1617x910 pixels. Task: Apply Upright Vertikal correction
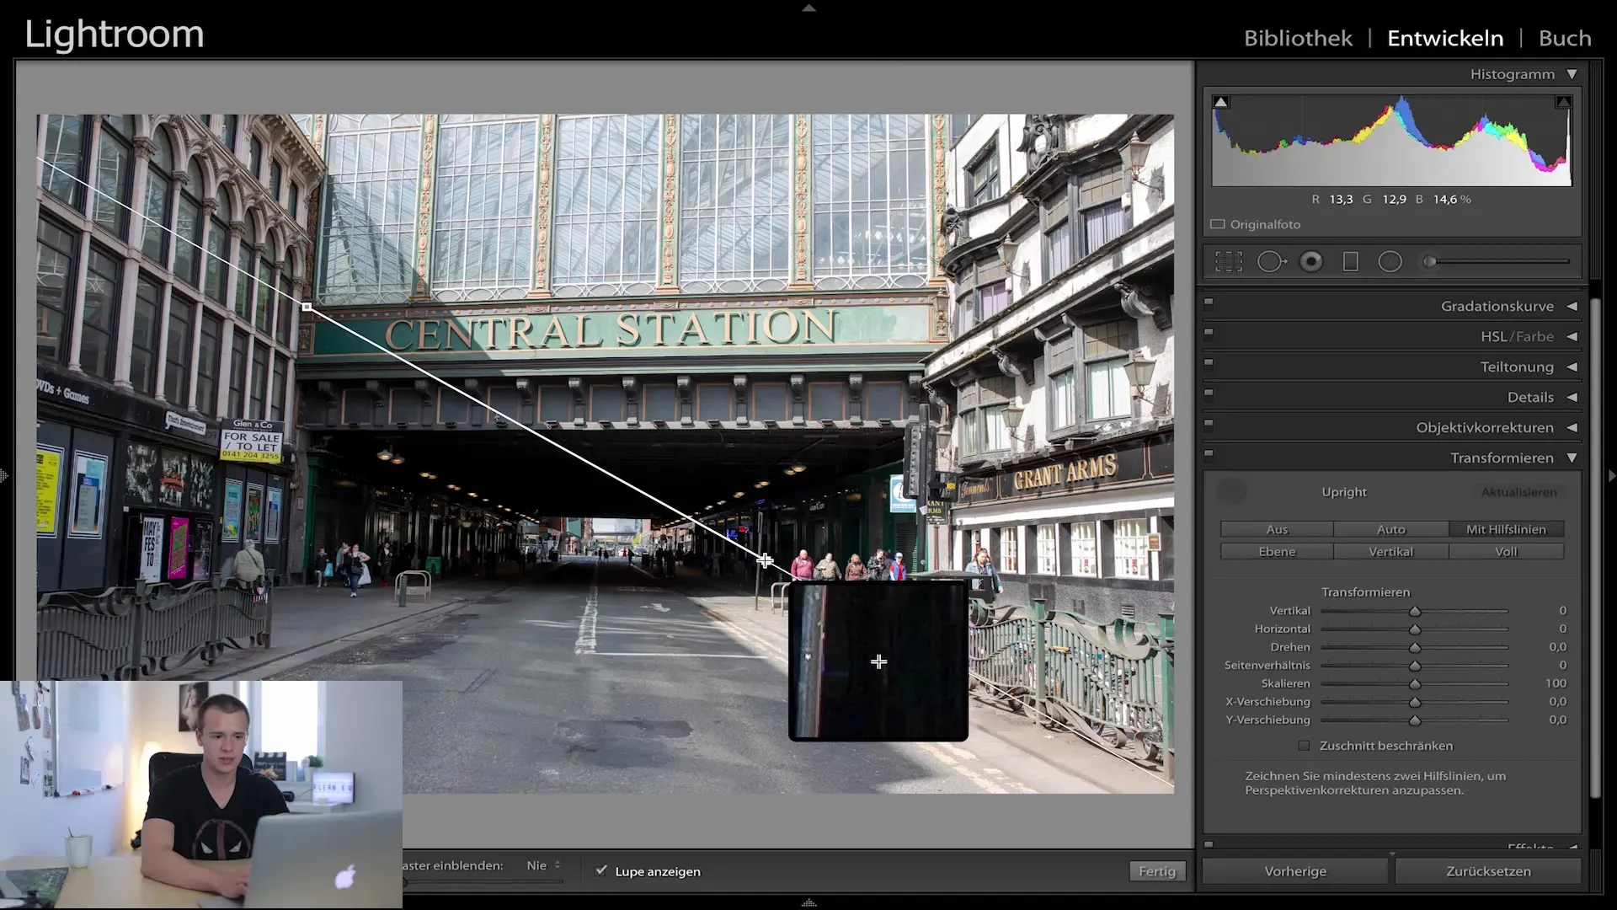pos(1391,552)
